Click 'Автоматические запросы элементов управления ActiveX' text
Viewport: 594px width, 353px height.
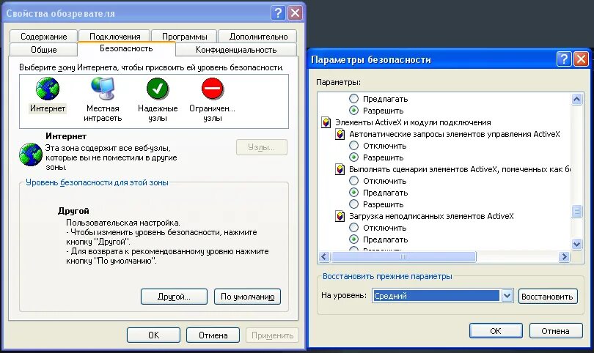(x=455, y=134)
